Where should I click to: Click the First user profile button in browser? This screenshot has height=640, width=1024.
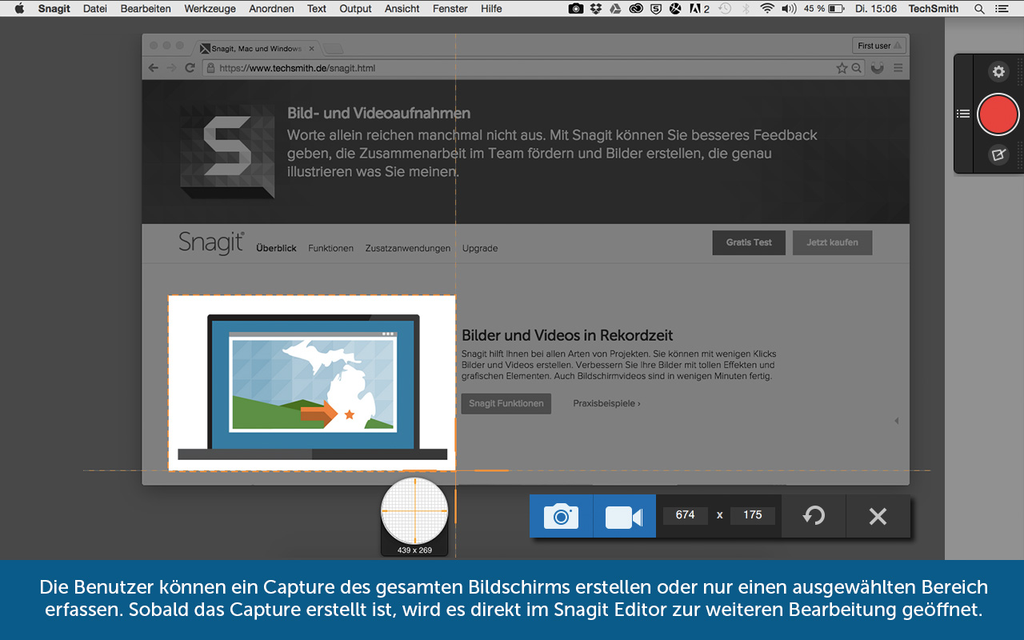(x=879, y=46)
